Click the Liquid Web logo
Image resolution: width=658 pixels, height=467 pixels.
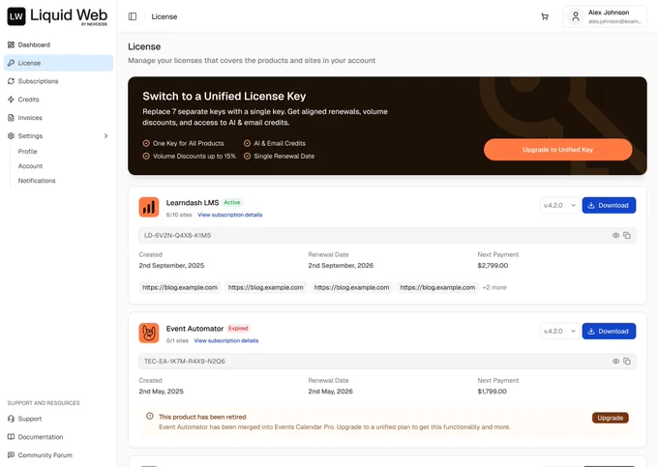pyautogui.click(x=57, y=16)
